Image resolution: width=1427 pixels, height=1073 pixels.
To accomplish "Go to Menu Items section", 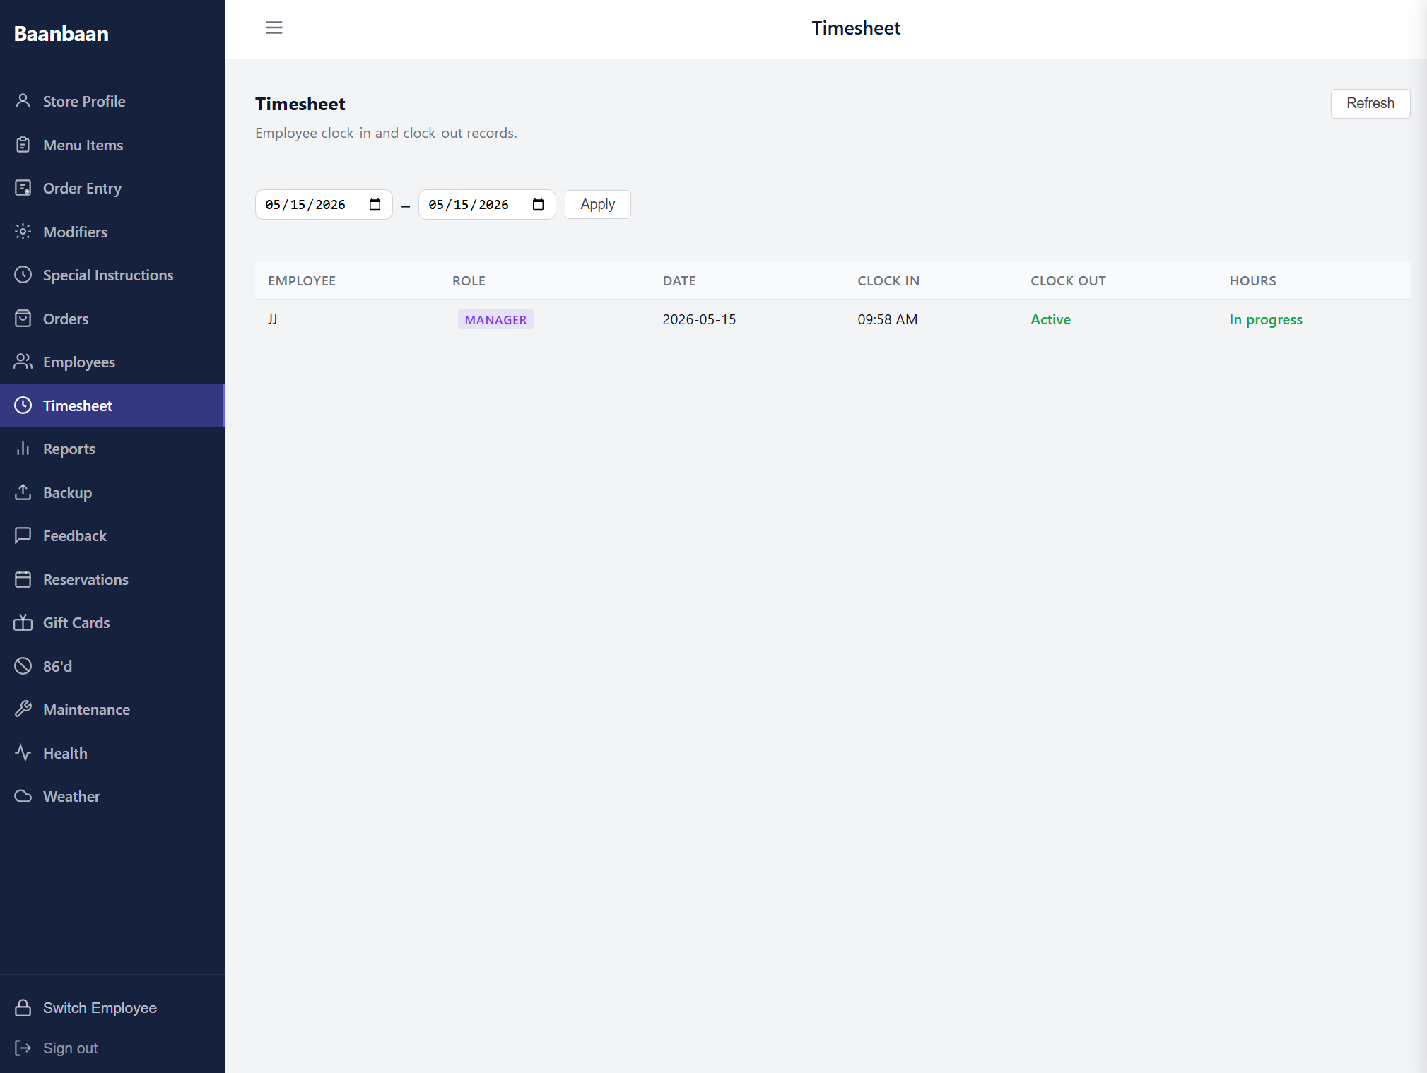I will [113, 145].
